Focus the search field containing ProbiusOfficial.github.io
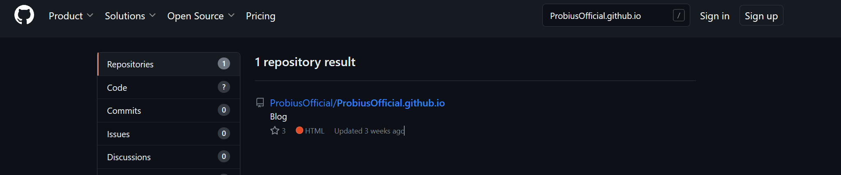Viewport: 841px width, 175px height. pos(608,16)
